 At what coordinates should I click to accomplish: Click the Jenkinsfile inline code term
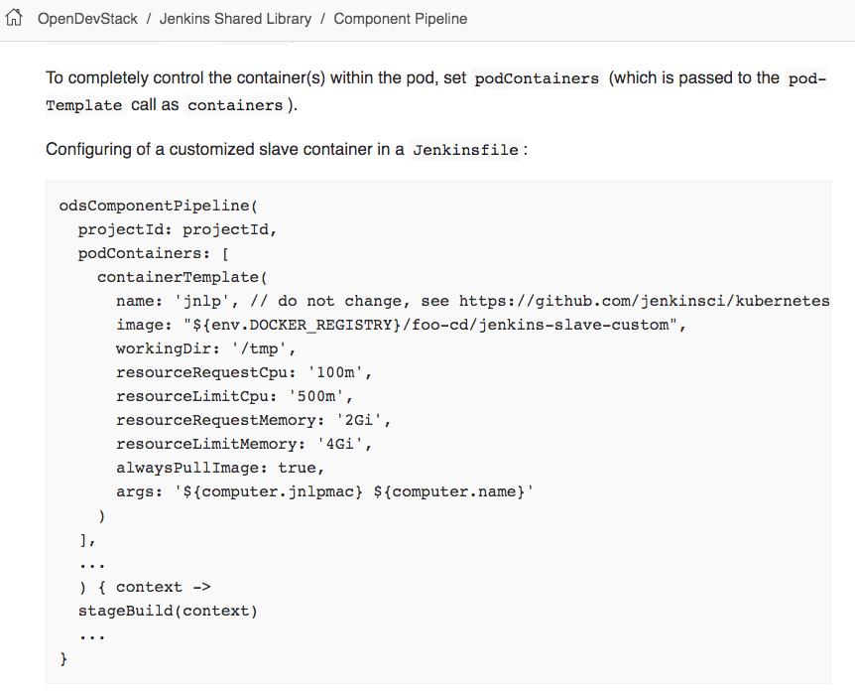click(x=468, y=149)
